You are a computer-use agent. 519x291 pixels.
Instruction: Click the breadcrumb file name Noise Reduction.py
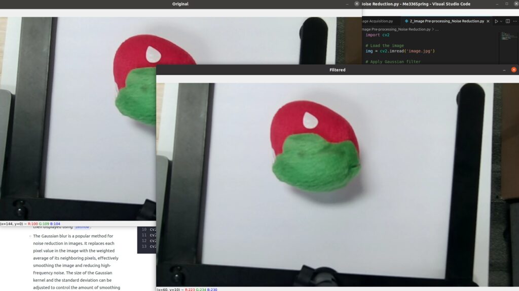(x=396, y=29)
